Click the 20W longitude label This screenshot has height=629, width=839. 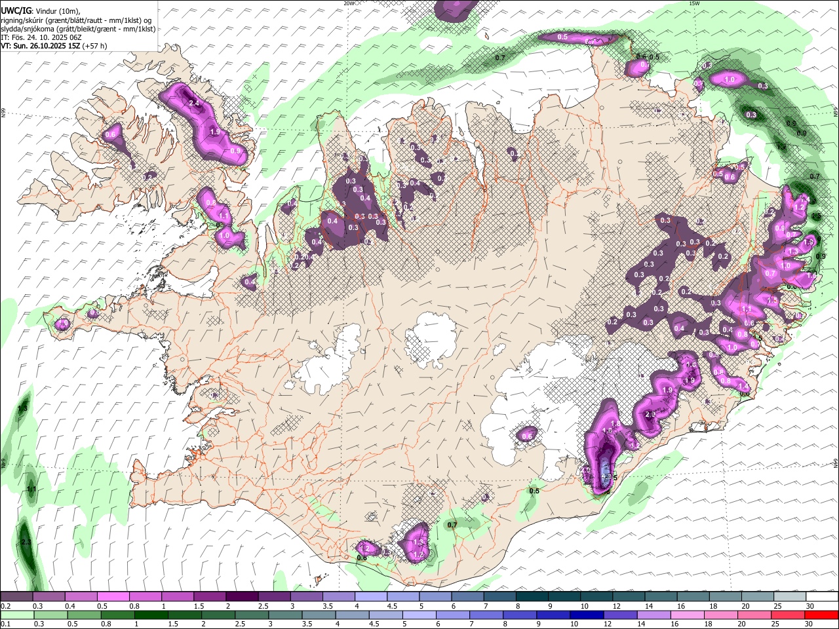[349, 3]
